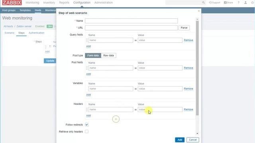The image size is (255, 143).
Task: Click the Update button on Web monitoring page
Action: click(x=50, y=61)
